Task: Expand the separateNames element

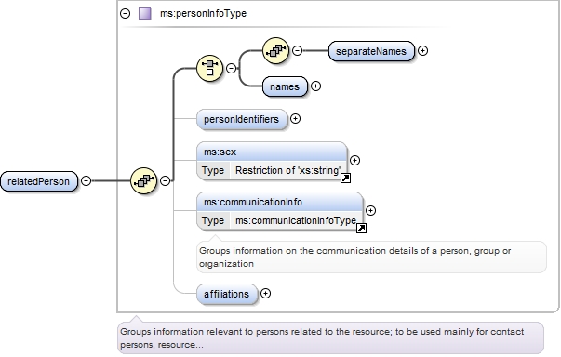Action: click(423, 51)
